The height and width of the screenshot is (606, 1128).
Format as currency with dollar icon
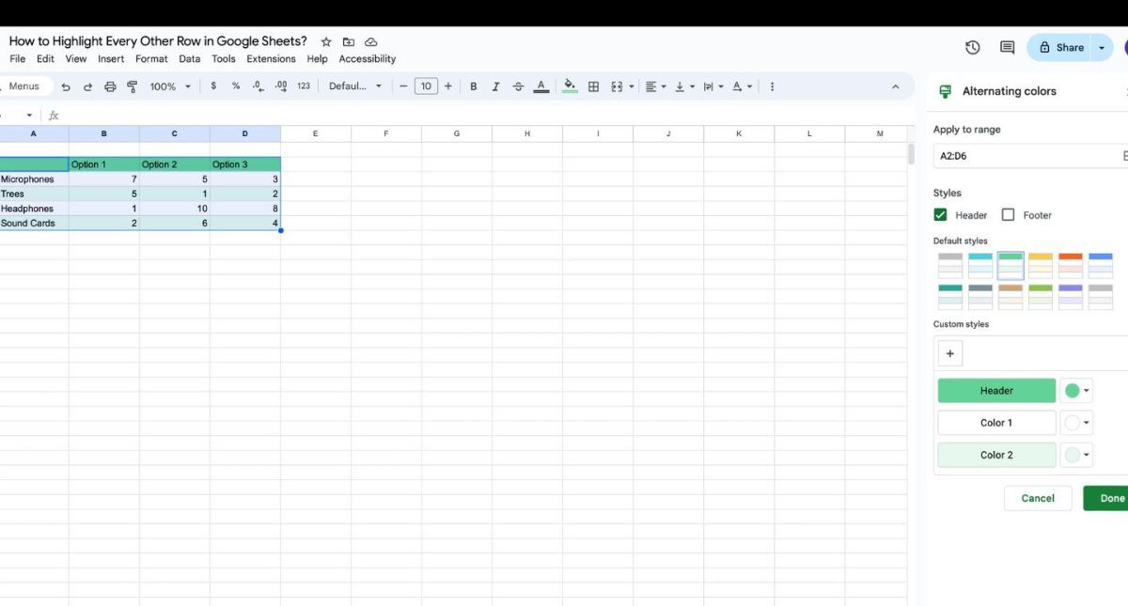click(213, 85)
